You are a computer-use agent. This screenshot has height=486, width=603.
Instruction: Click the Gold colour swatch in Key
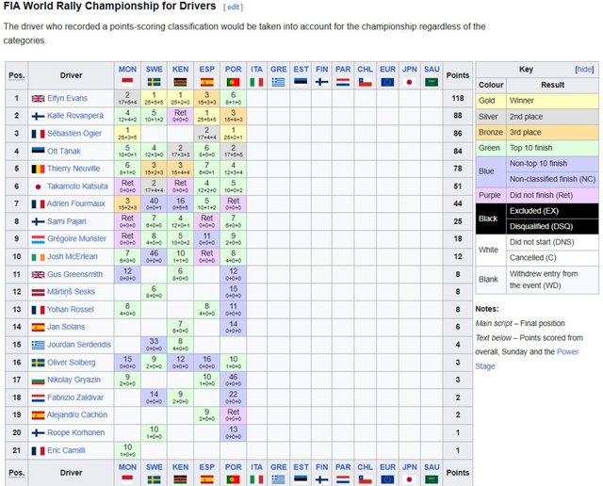pos(491,101)
